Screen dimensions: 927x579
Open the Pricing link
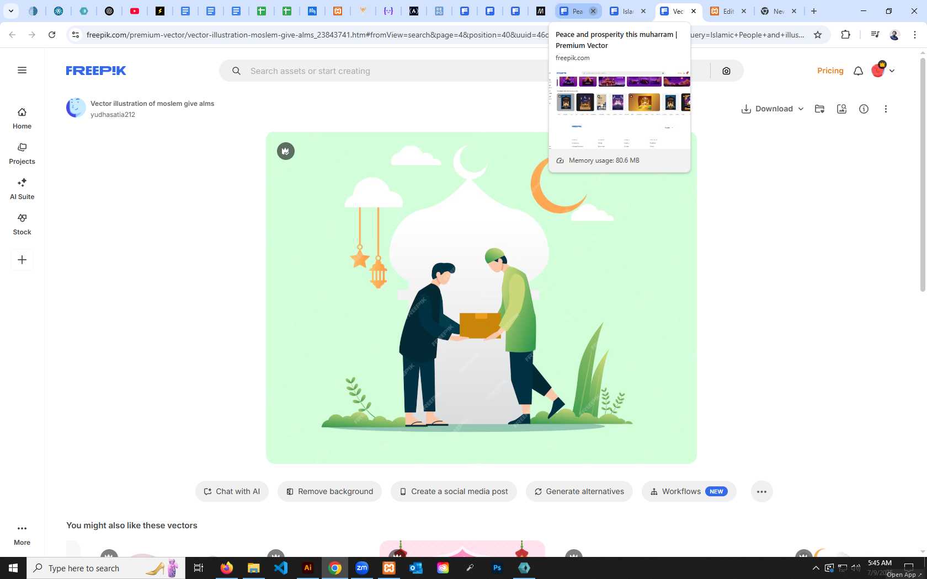[830, 71]
